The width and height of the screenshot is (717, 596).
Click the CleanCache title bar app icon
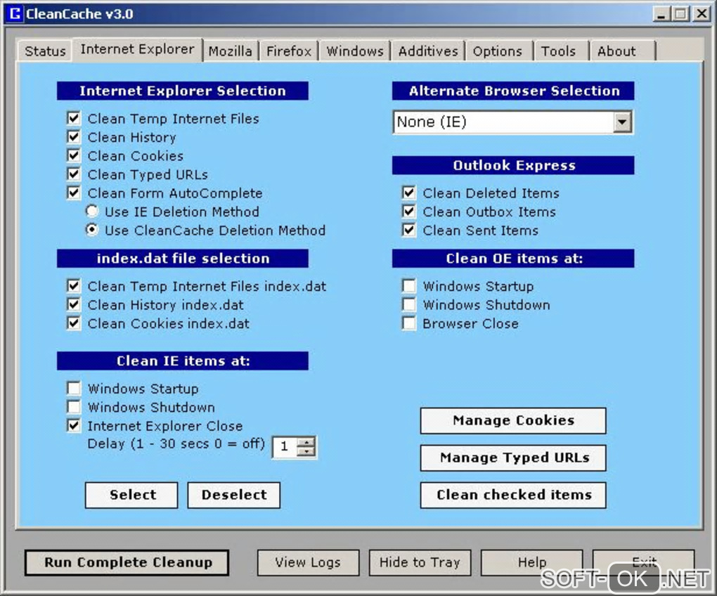[x=15, y=13]
